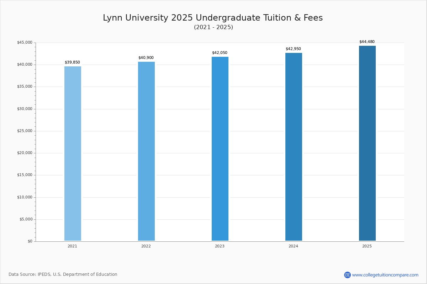Click the chart title text
427x284 pixels.
(x=213, y=18)
